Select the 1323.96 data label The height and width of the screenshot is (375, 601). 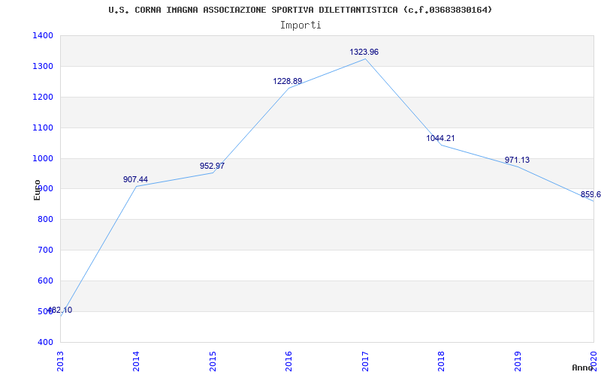364,52
